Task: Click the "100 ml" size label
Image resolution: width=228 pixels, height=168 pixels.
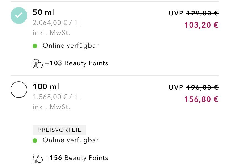Action: 46,87
